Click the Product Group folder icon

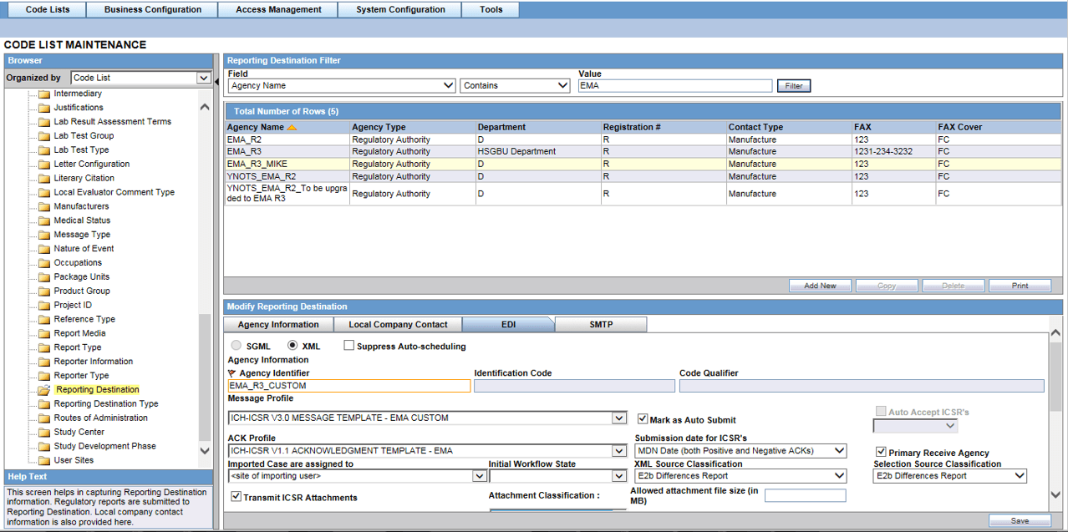point(43,291)
